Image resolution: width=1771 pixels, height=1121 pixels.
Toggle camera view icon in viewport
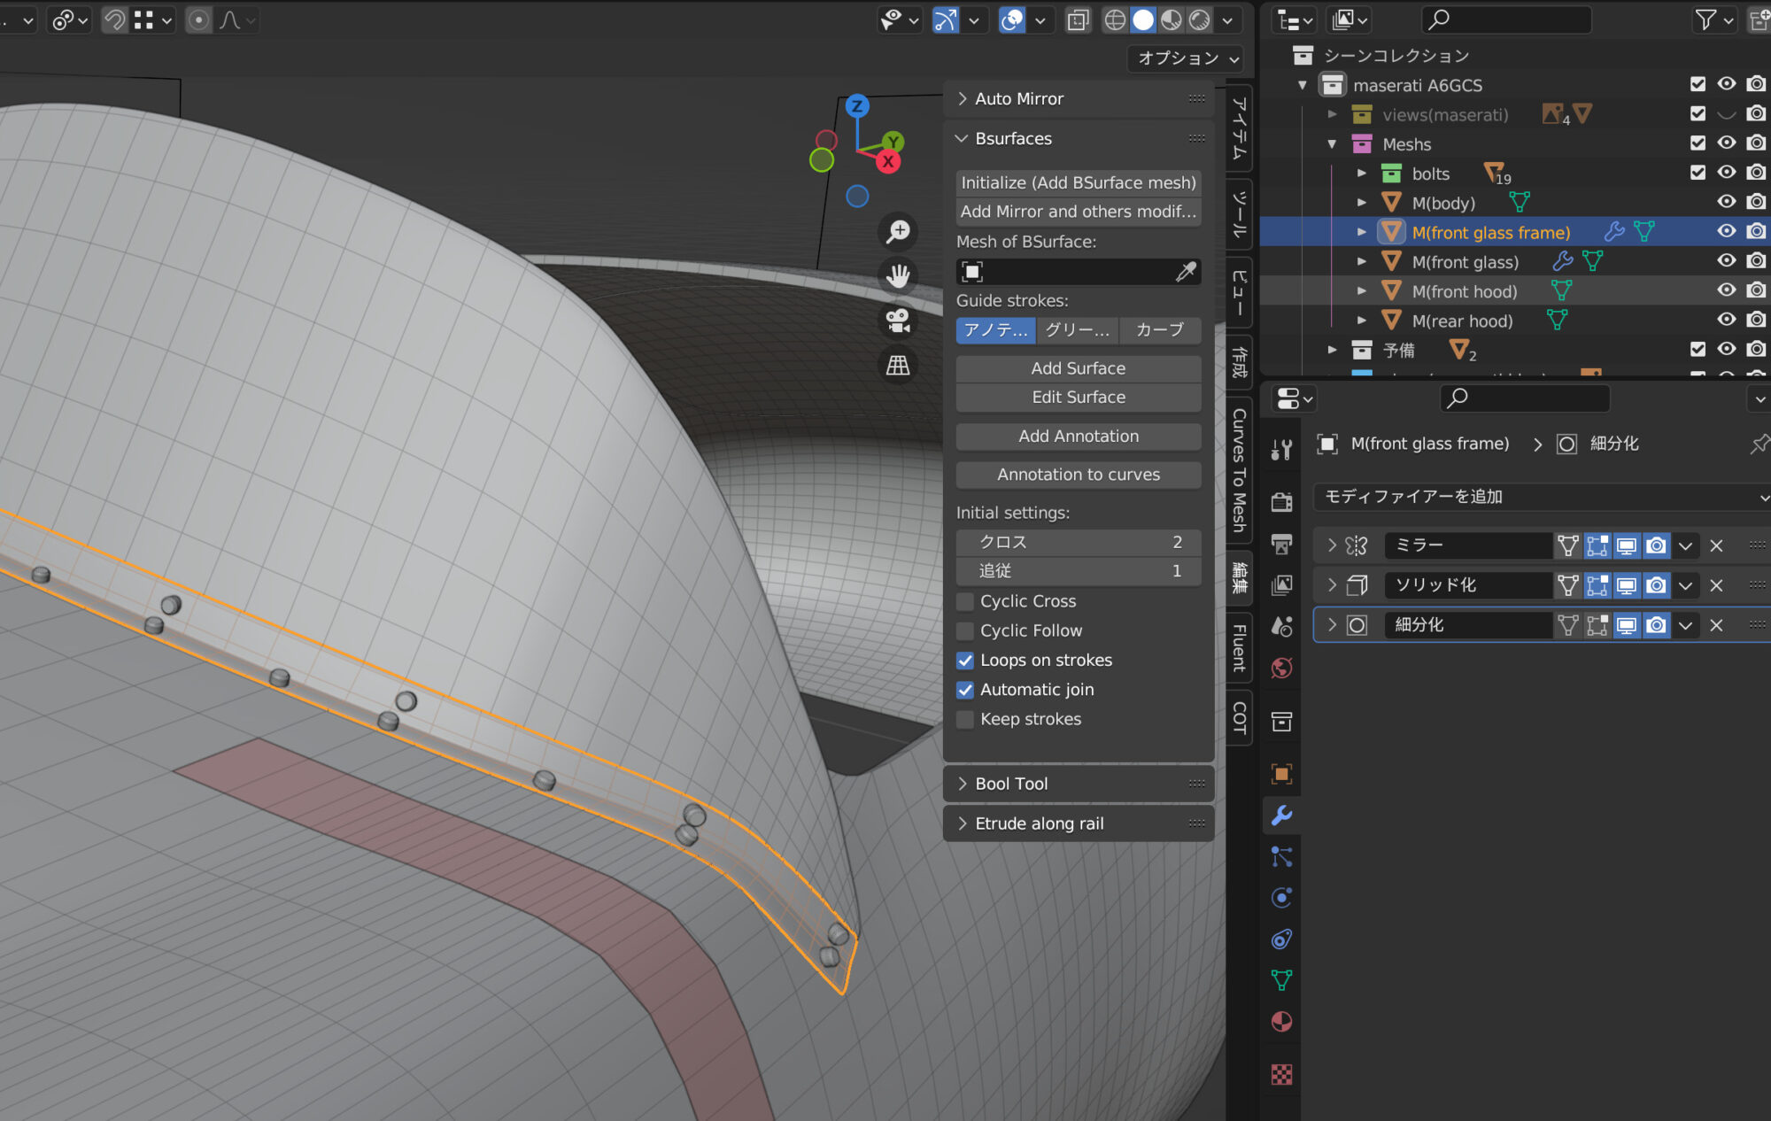point(898,321)
